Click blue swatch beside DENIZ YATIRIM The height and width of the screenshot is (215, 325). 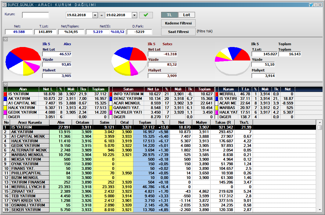pyautogui.click(x=111, y=99)
